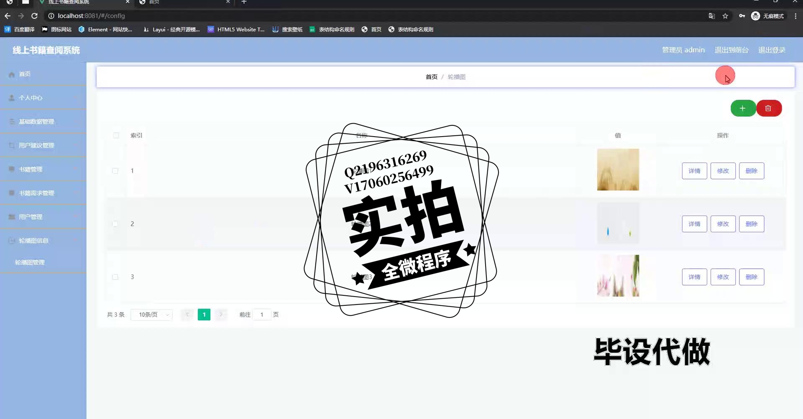Click the red trash delete button
The image size is (803, 419).
[x=769, y=109]
